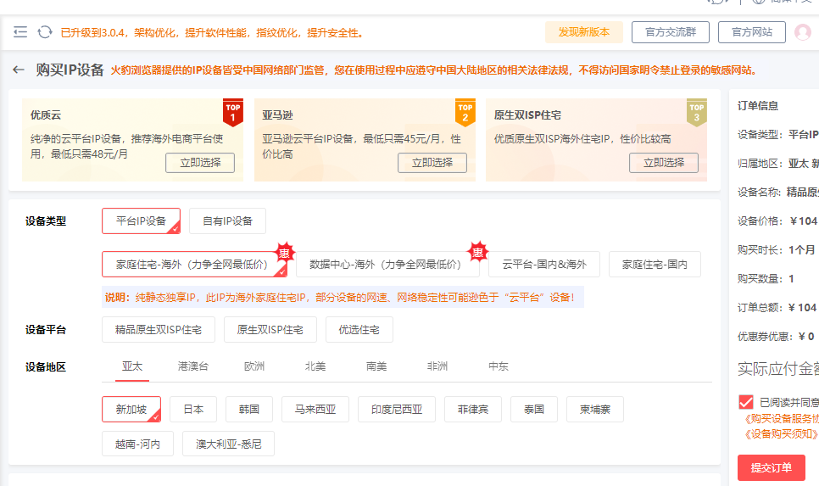
Task: Click the 惠 badge on 数据中心-海外
Action: click(x=478, y=254)
